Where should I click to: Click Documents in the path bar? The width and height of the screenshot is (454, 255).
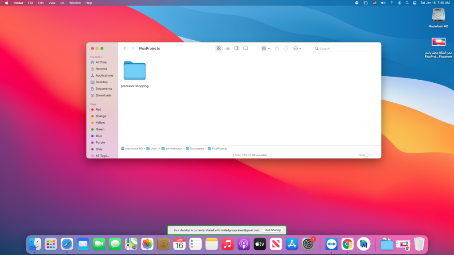195,149
